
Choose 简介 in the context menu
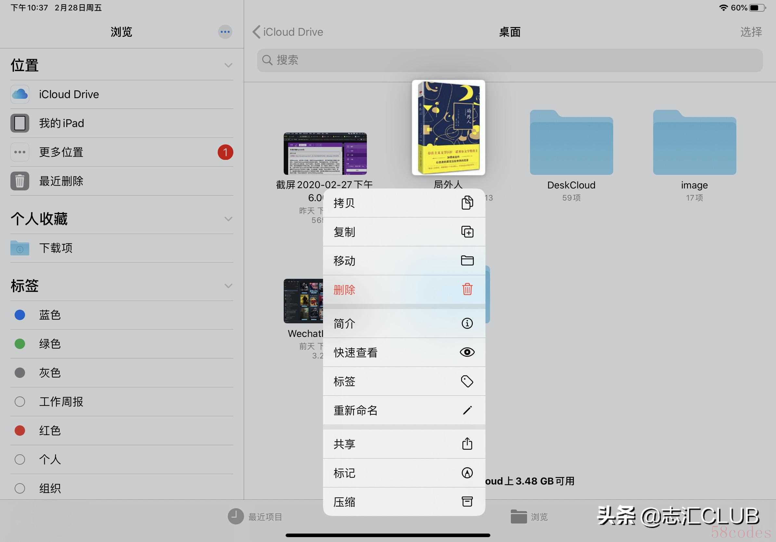[404, 323]
